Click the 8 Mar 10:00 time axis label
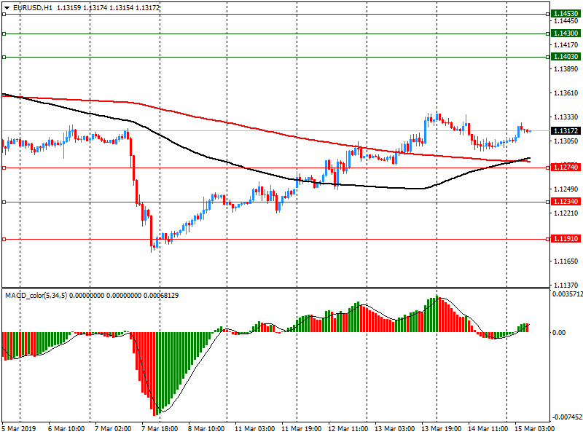 pyautogui.click(x=206, y=429)
